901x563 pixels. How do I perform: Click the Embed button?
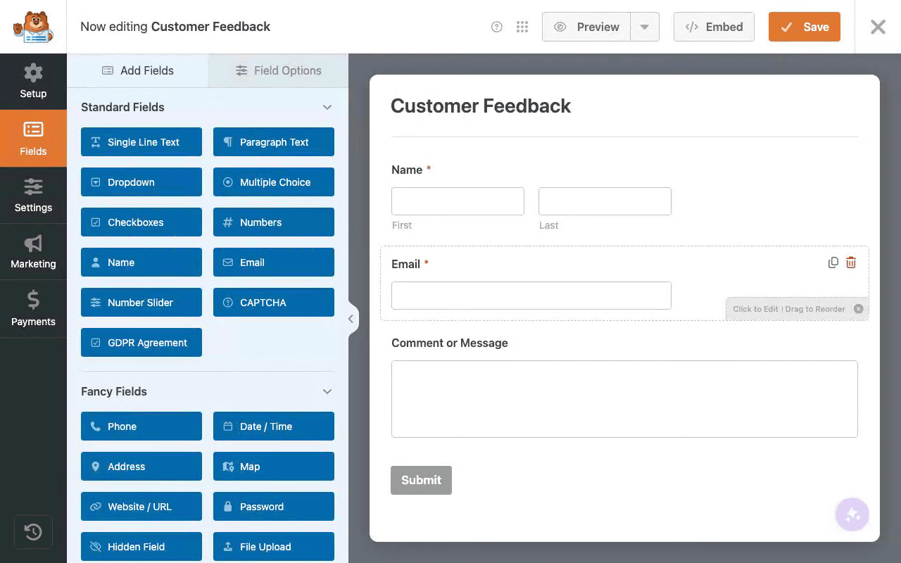[x=714, y=27]
